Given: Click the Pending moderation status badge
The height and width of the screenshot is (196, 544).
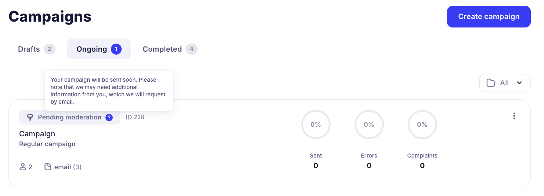Looking at the screenshot, I should point(69,118).
